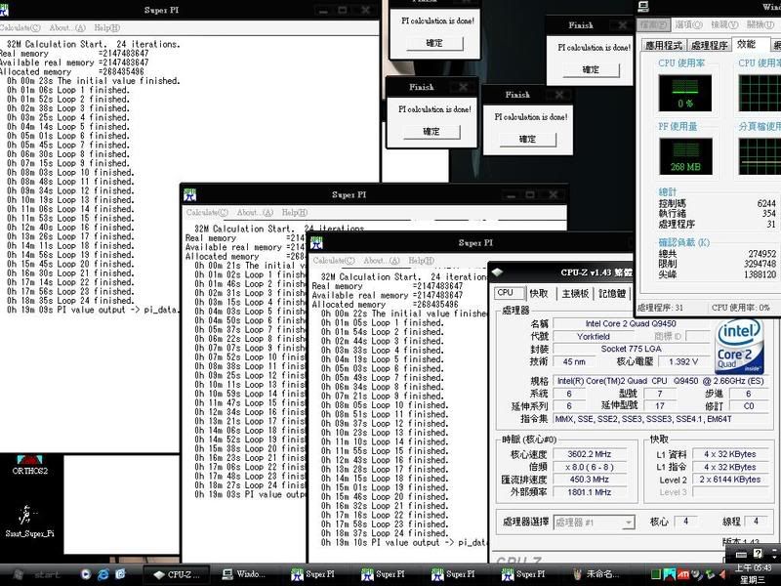Open Help menu in the Super PI window showing 19m 03s
The image size is (781, 586).
click(x=295, y=213)
